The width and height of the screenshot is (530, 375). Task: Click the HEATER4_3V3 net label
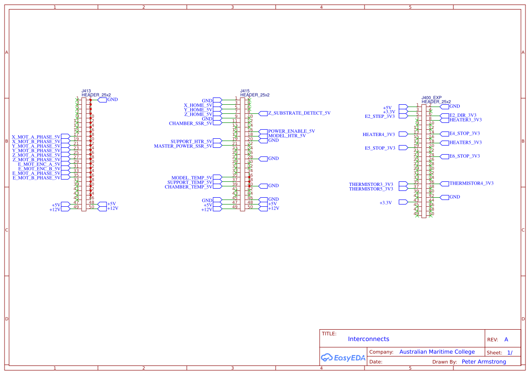379,135
